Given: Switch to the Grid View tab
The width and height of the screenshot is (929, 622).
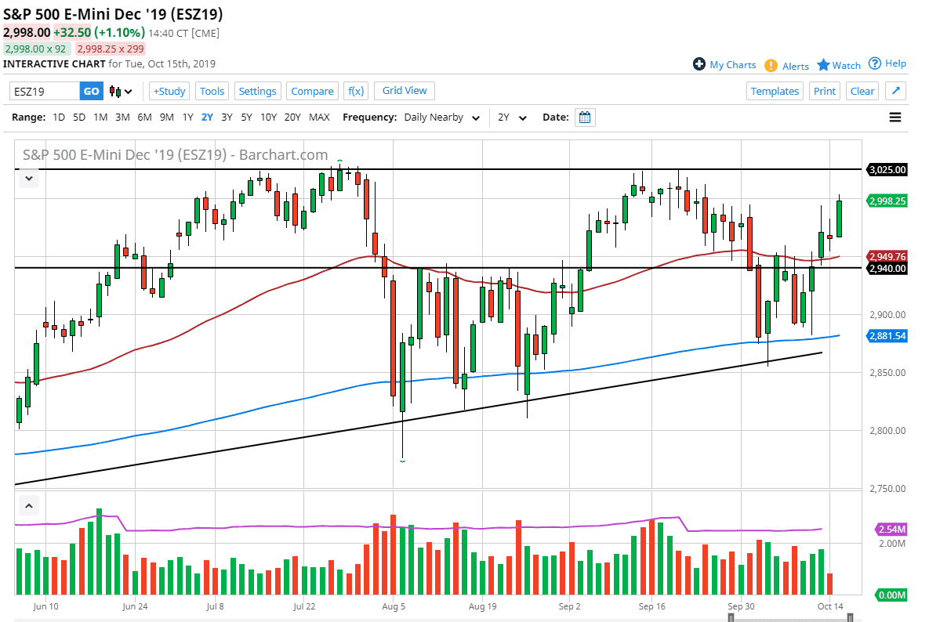Looking at the screenshot, I should [404, 91].
